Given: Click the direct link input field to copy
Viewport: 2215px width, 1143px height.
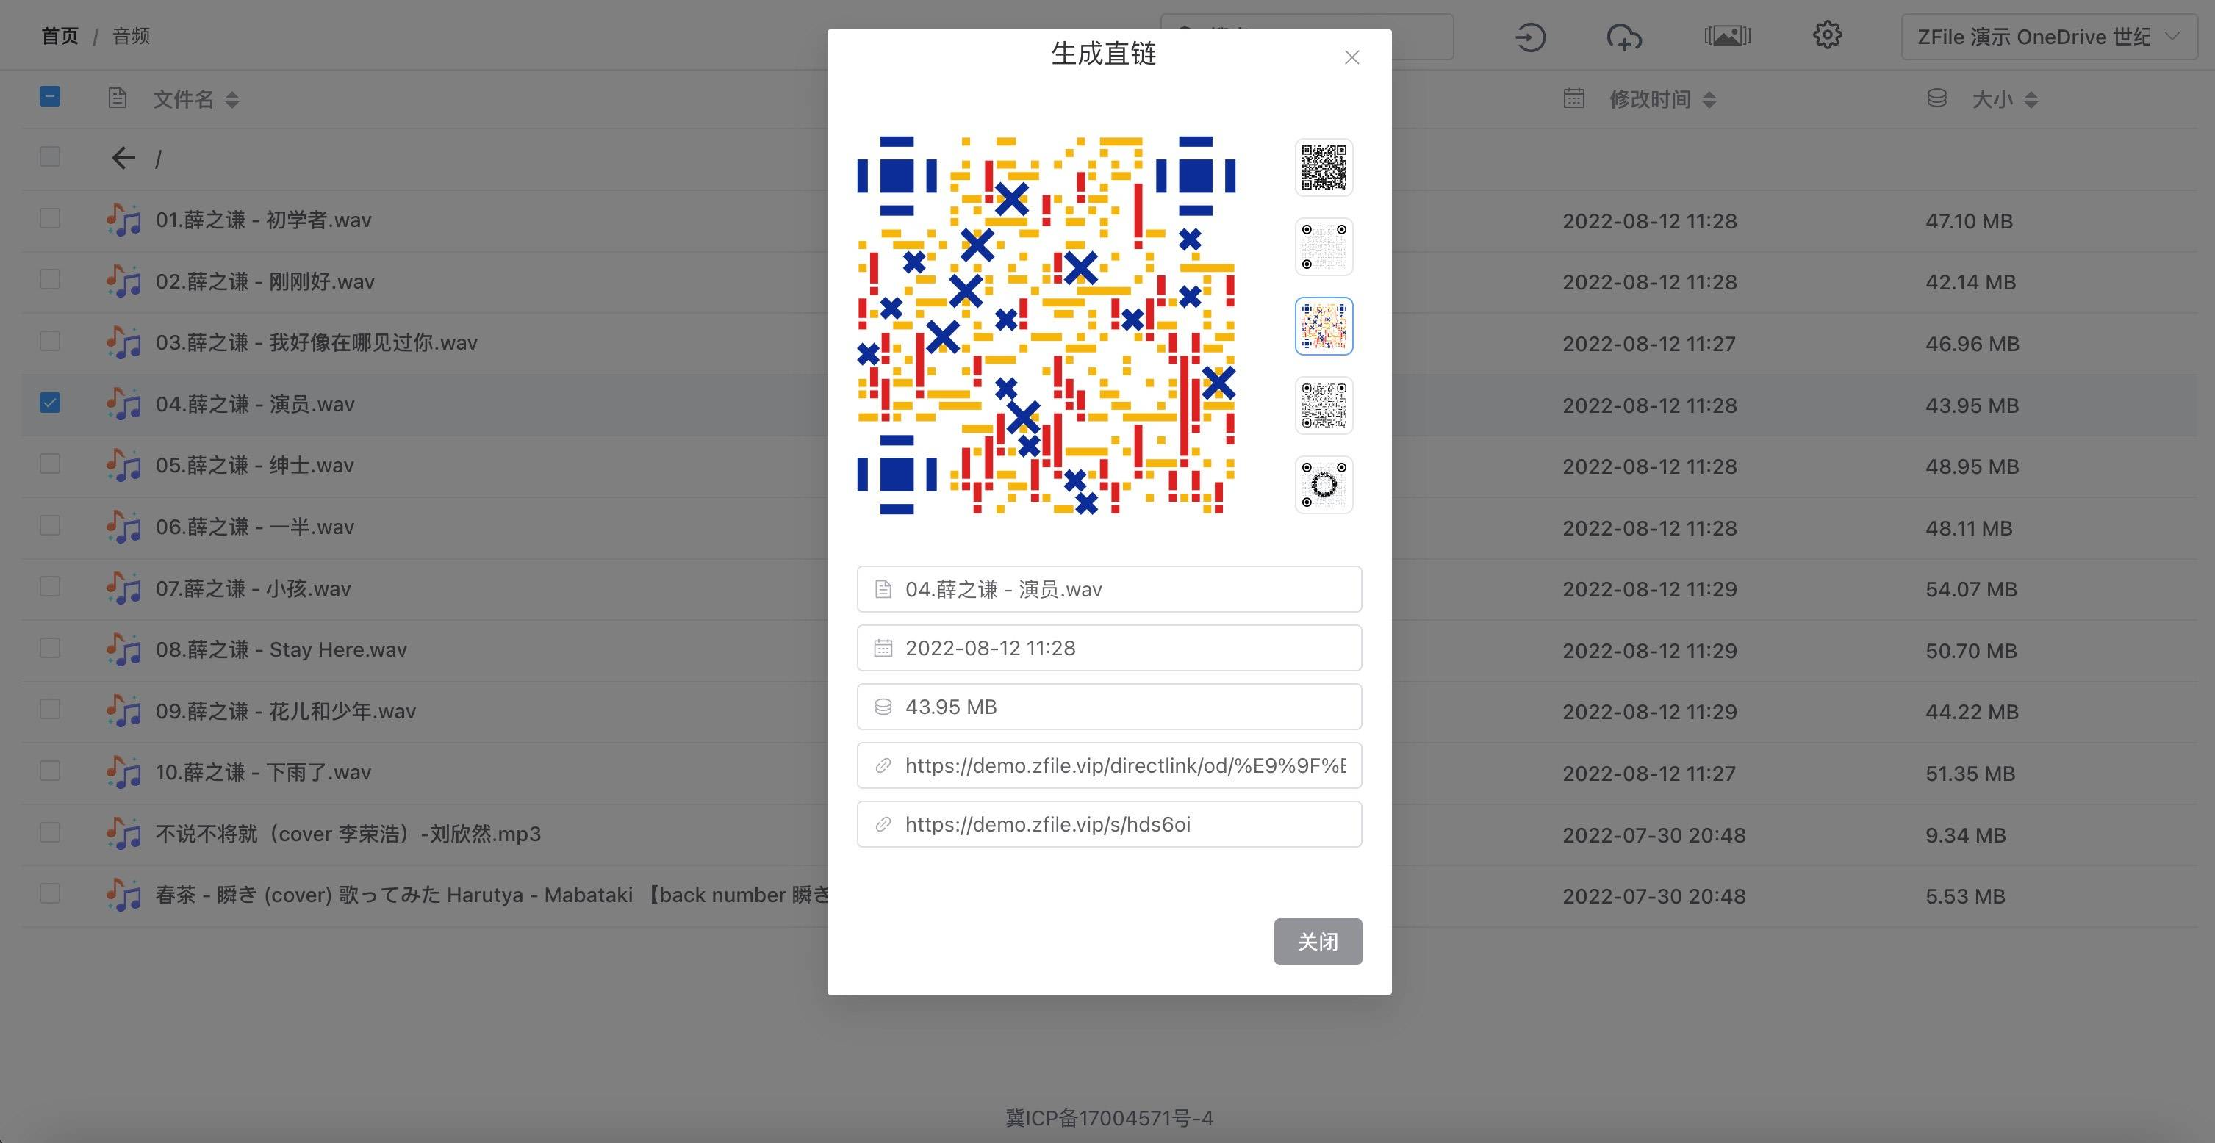Looking at the screenshot, I should (1108, 764).
